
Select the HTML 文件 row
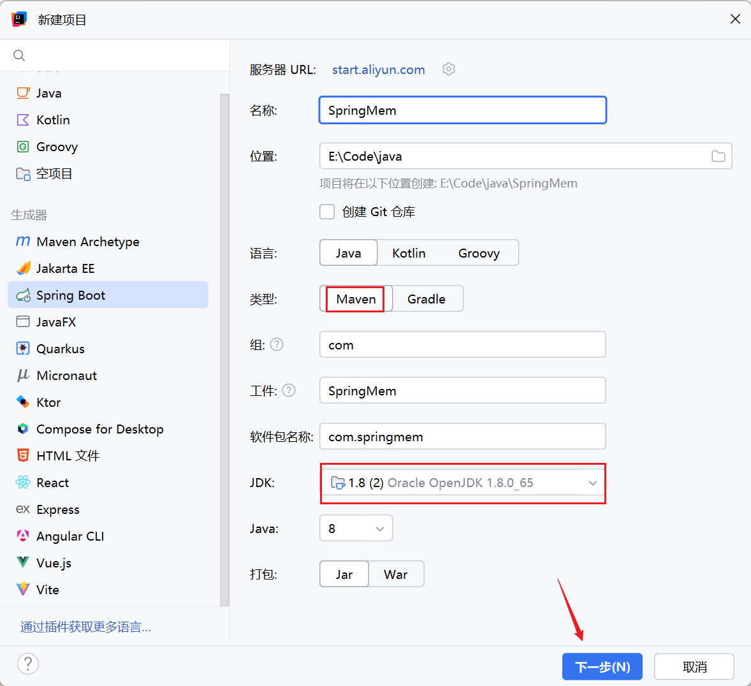tap(108, 456)
